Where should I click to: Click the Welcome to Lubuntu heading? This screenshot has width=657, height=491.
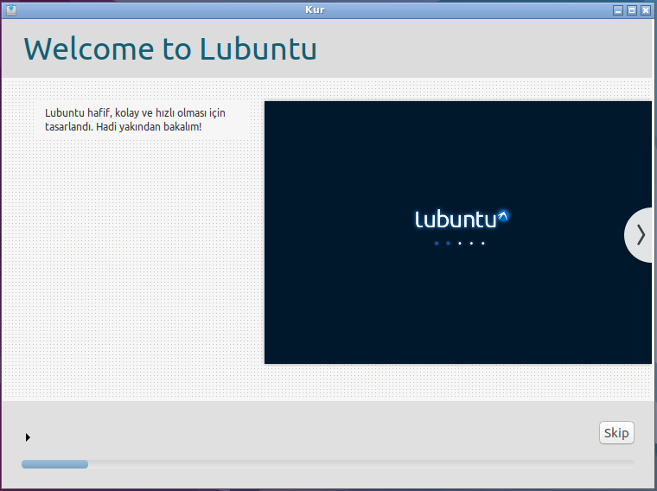click(170, 49)
